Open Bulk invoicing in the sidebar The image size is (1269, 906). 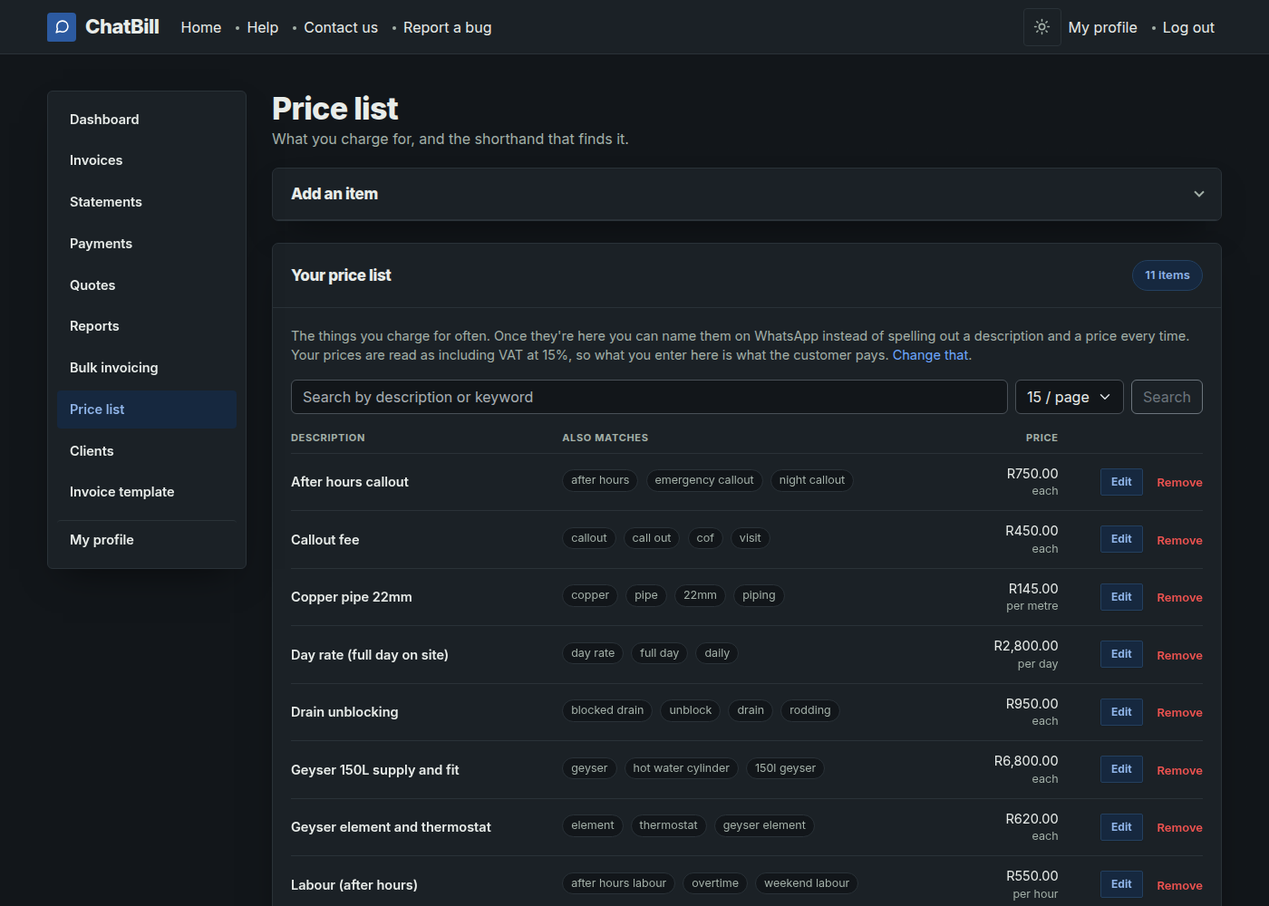pos(147,368)
